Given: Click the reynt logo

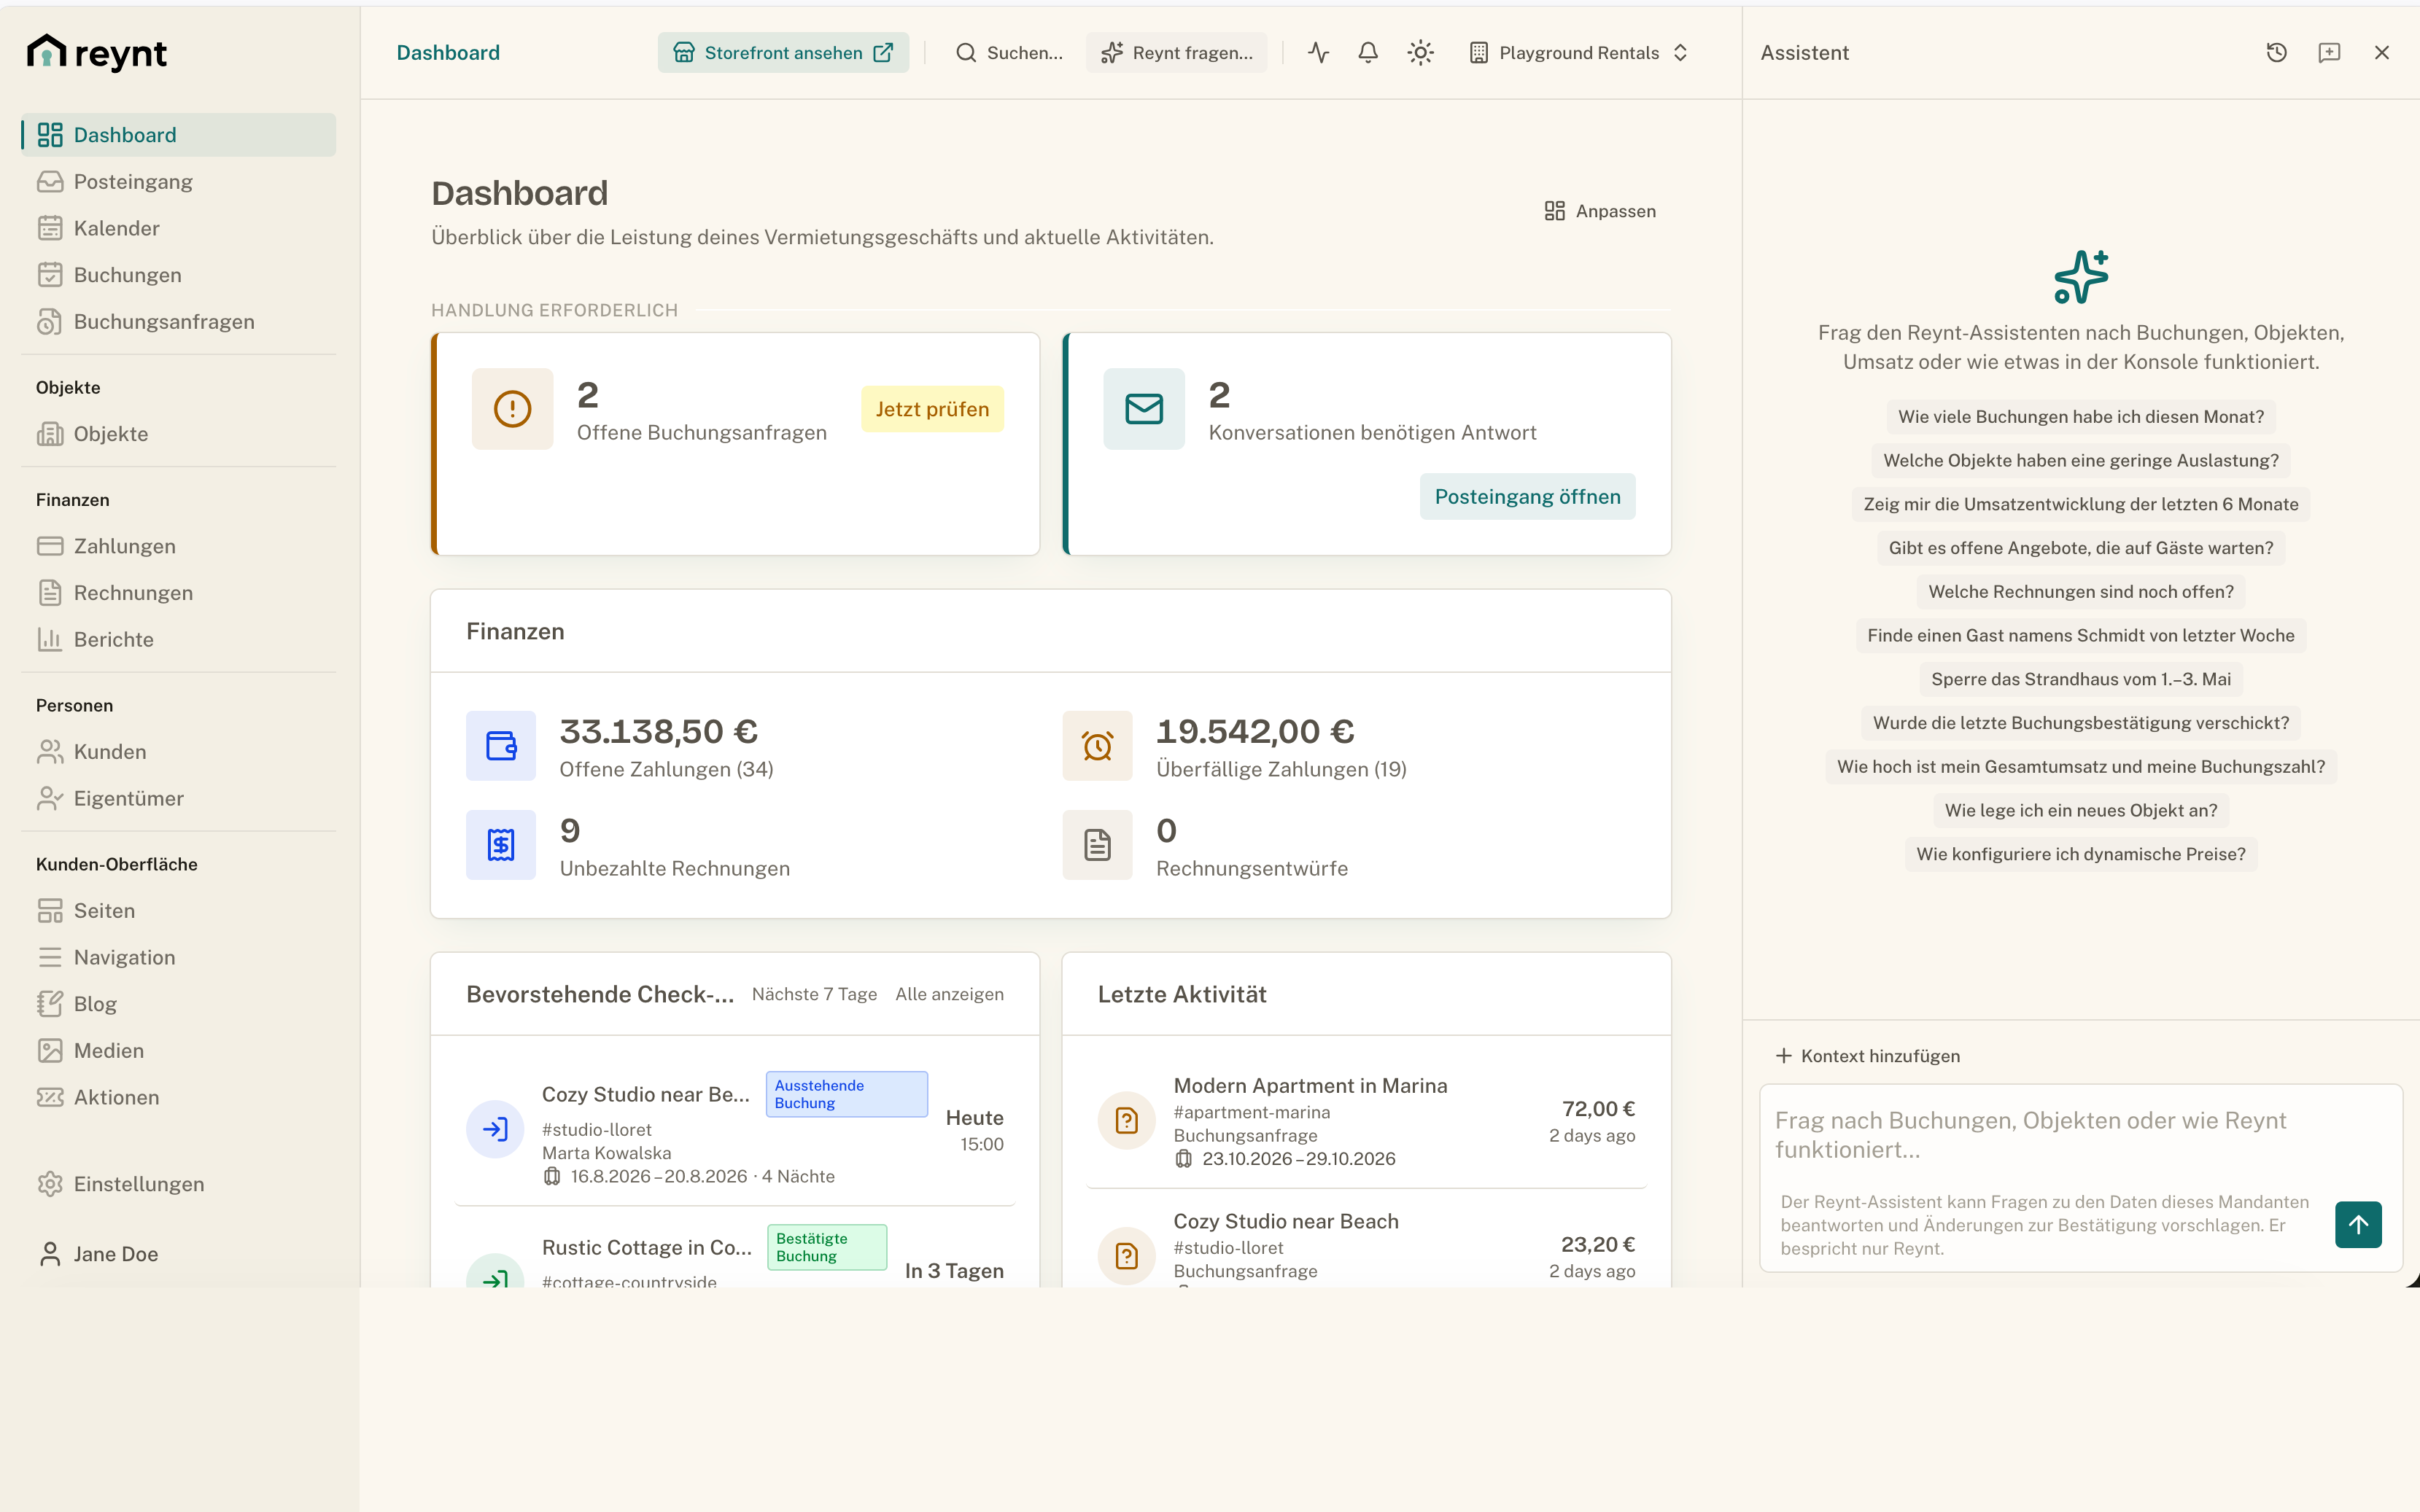Looking at the screenshot, I should tap(97, 53).
